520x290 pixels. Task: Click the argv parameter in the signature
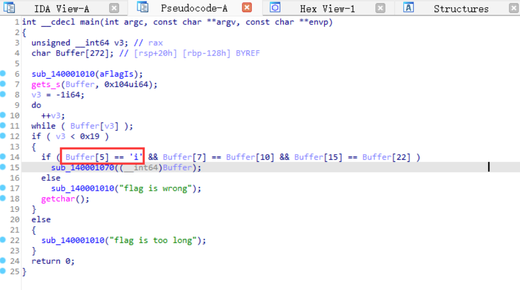coord(226,22)
